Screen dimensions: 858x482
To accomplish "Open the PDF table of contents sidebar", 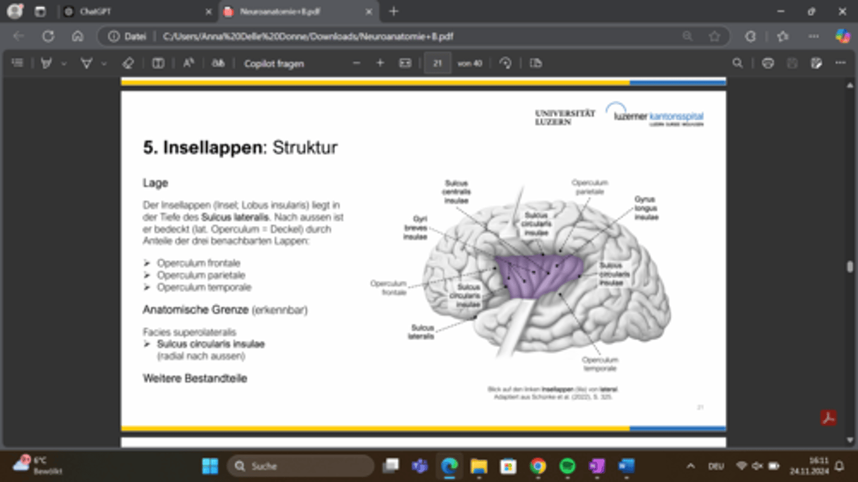I will coord(18,63).
